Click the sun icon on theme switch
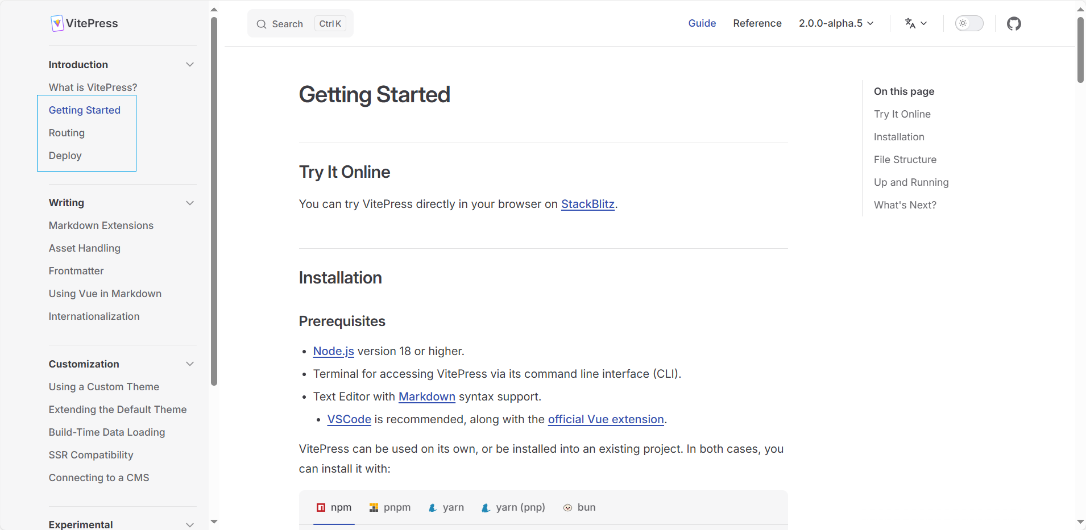This screenshot has width=1086, height=530. point(963,23)
